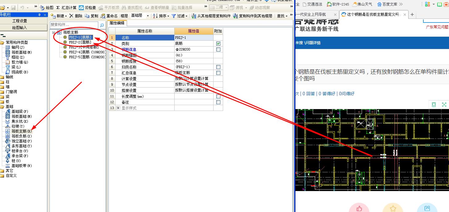Click 钢筋信息 value cell ф22@200

[x=194, y=49]
